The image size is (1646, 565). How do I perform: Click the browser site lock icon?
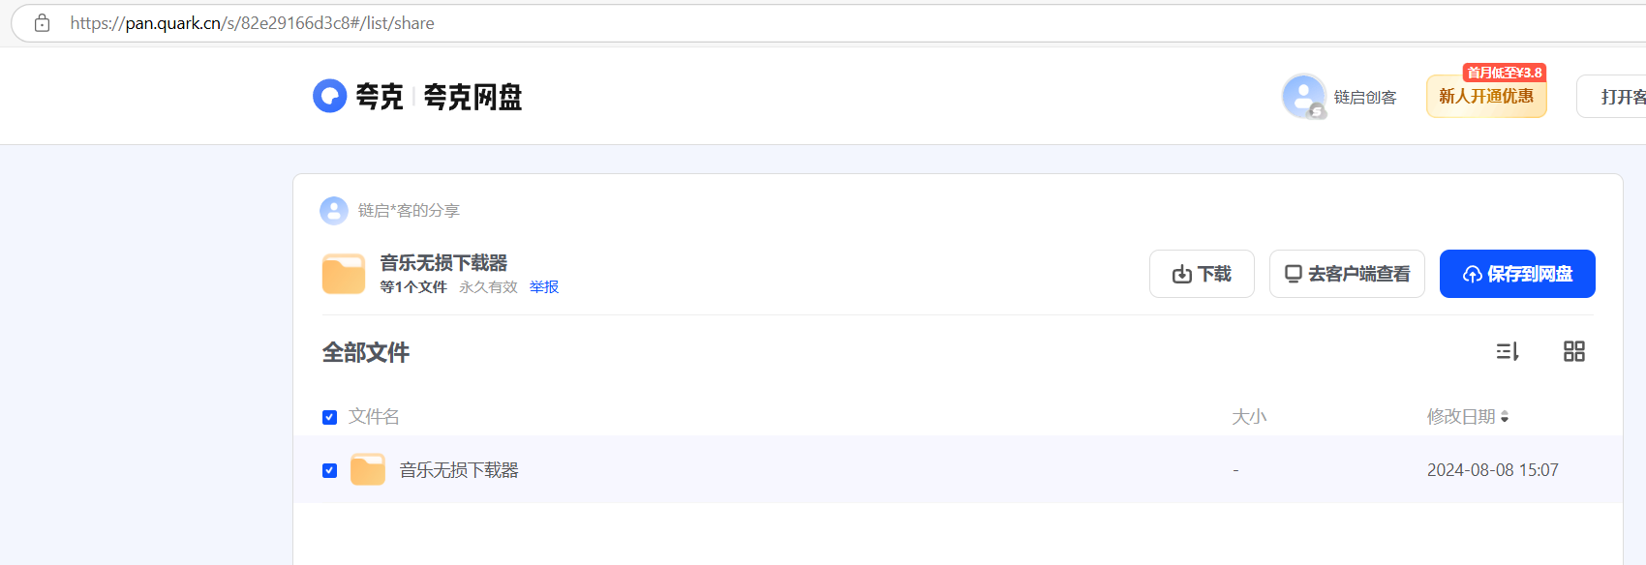click(42, 23)
